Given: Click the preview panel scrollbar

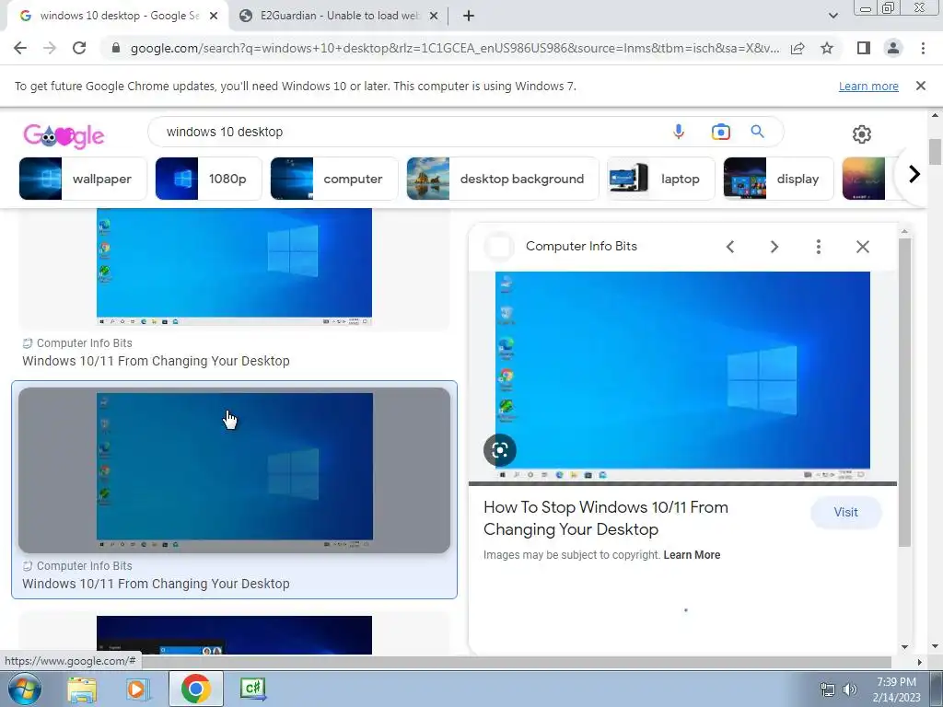Looking at the screenshot, I should click(x=904, y=392).
